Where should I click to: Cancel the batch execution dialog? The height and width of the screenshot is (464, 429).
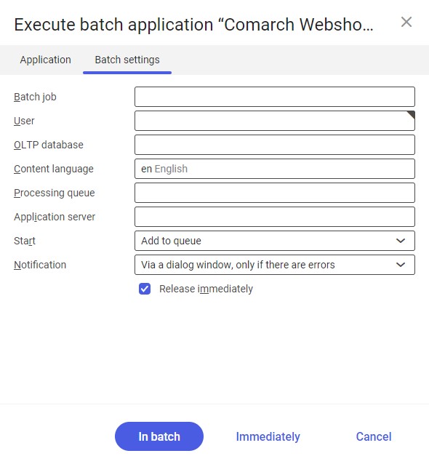374,436
